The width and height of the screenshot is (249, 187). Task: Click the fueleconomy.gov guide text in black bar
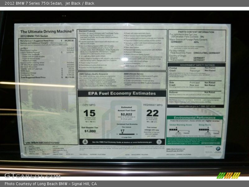122,142
